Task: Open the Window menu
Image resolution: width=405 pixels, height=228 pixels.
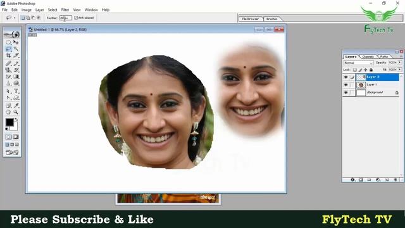Action: tap(91, 10)
